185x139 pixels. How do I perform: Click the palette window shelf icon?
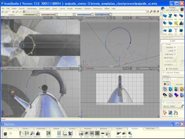click(x=59, y=133)
